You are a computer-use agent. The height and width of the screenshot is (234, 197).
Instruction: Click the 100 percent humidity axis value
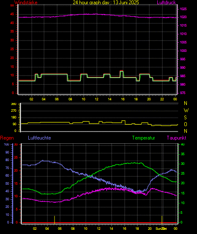coord(6,145)
